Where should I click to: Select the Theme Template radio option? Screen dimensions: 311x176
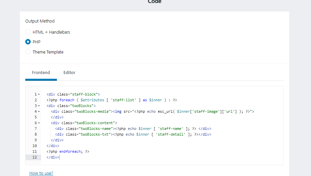28,52
